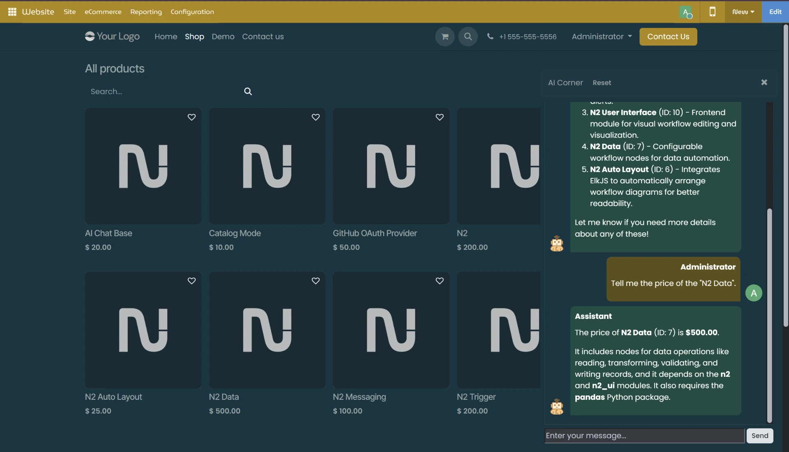Click the header search magnifier icon
This screenshot has height=452, width=789.
[x=468, y=37]
